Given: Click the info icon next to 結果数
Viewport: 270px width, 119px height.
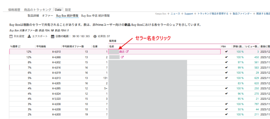Looking at the screenshot, I should (95, 36).
